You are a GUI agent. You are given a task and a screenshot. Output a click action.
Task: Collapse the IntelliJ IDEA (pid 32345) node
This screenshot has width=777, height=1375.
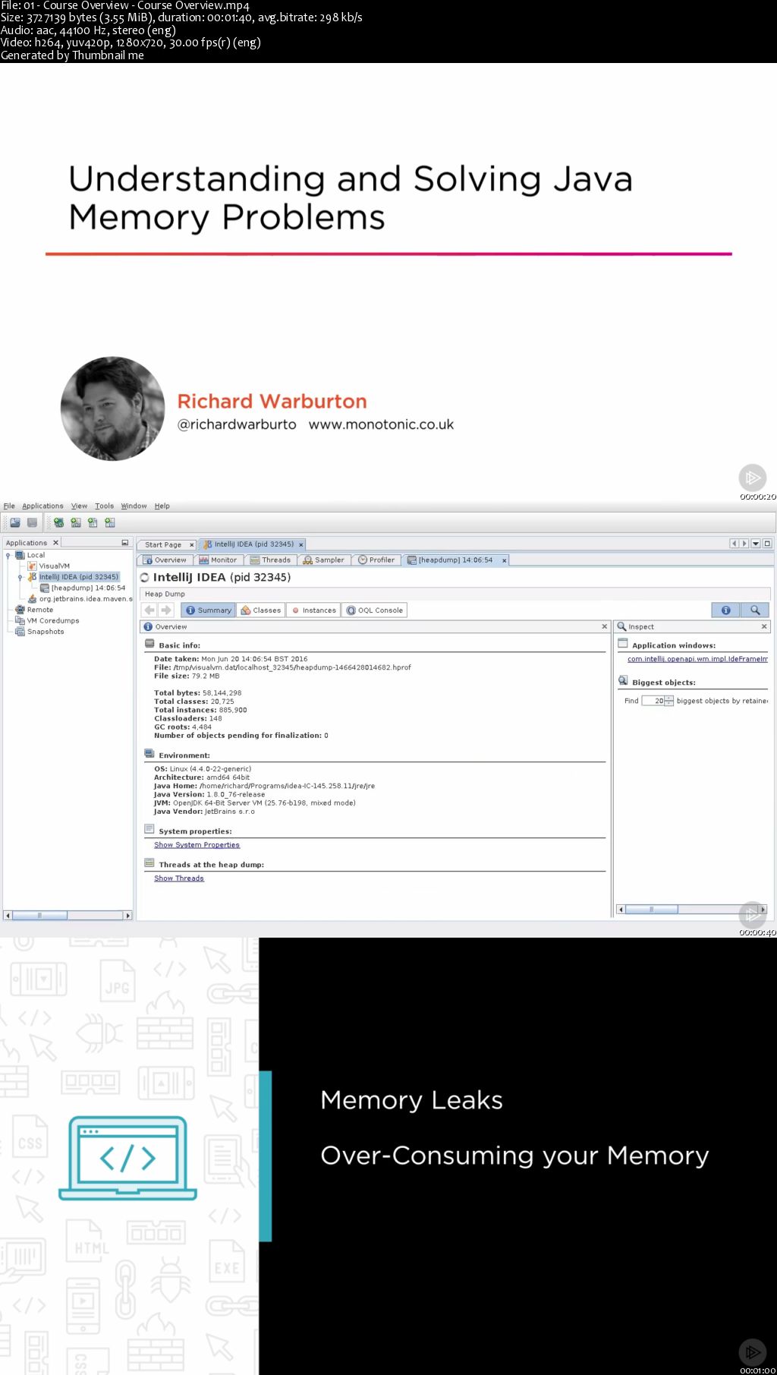[x=20, y=577]
